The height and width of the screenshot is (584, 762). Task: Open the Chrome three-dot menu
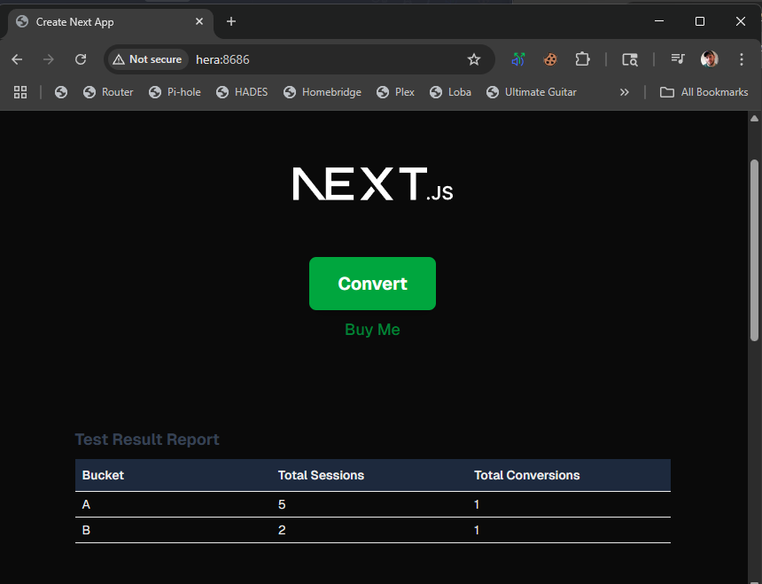tap(741, 59)
